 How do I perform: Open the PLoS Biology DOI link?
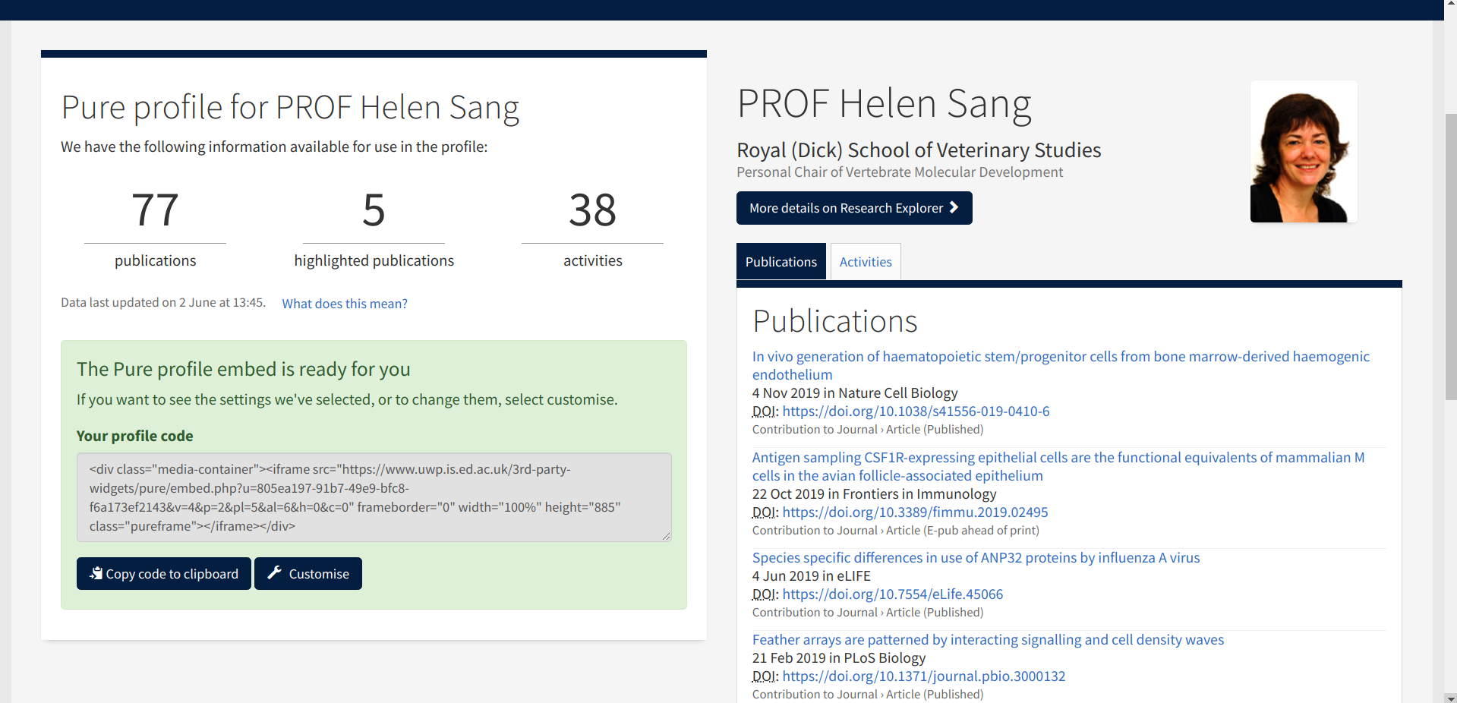click(x=923, y=676)
